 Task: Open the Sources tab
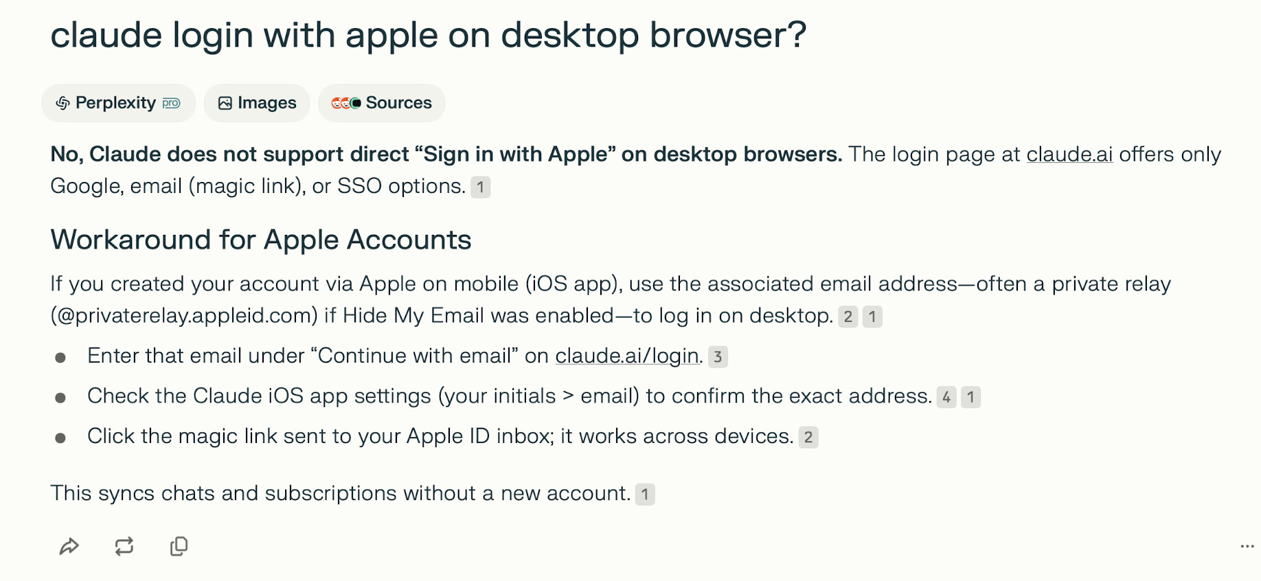coord(382,103)
